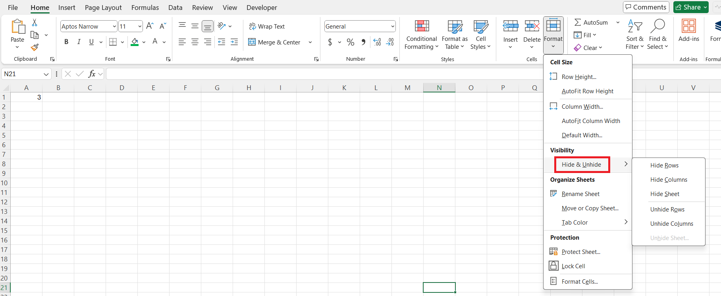Click Find & Select magnifier icon

click(x=657, y=26)
